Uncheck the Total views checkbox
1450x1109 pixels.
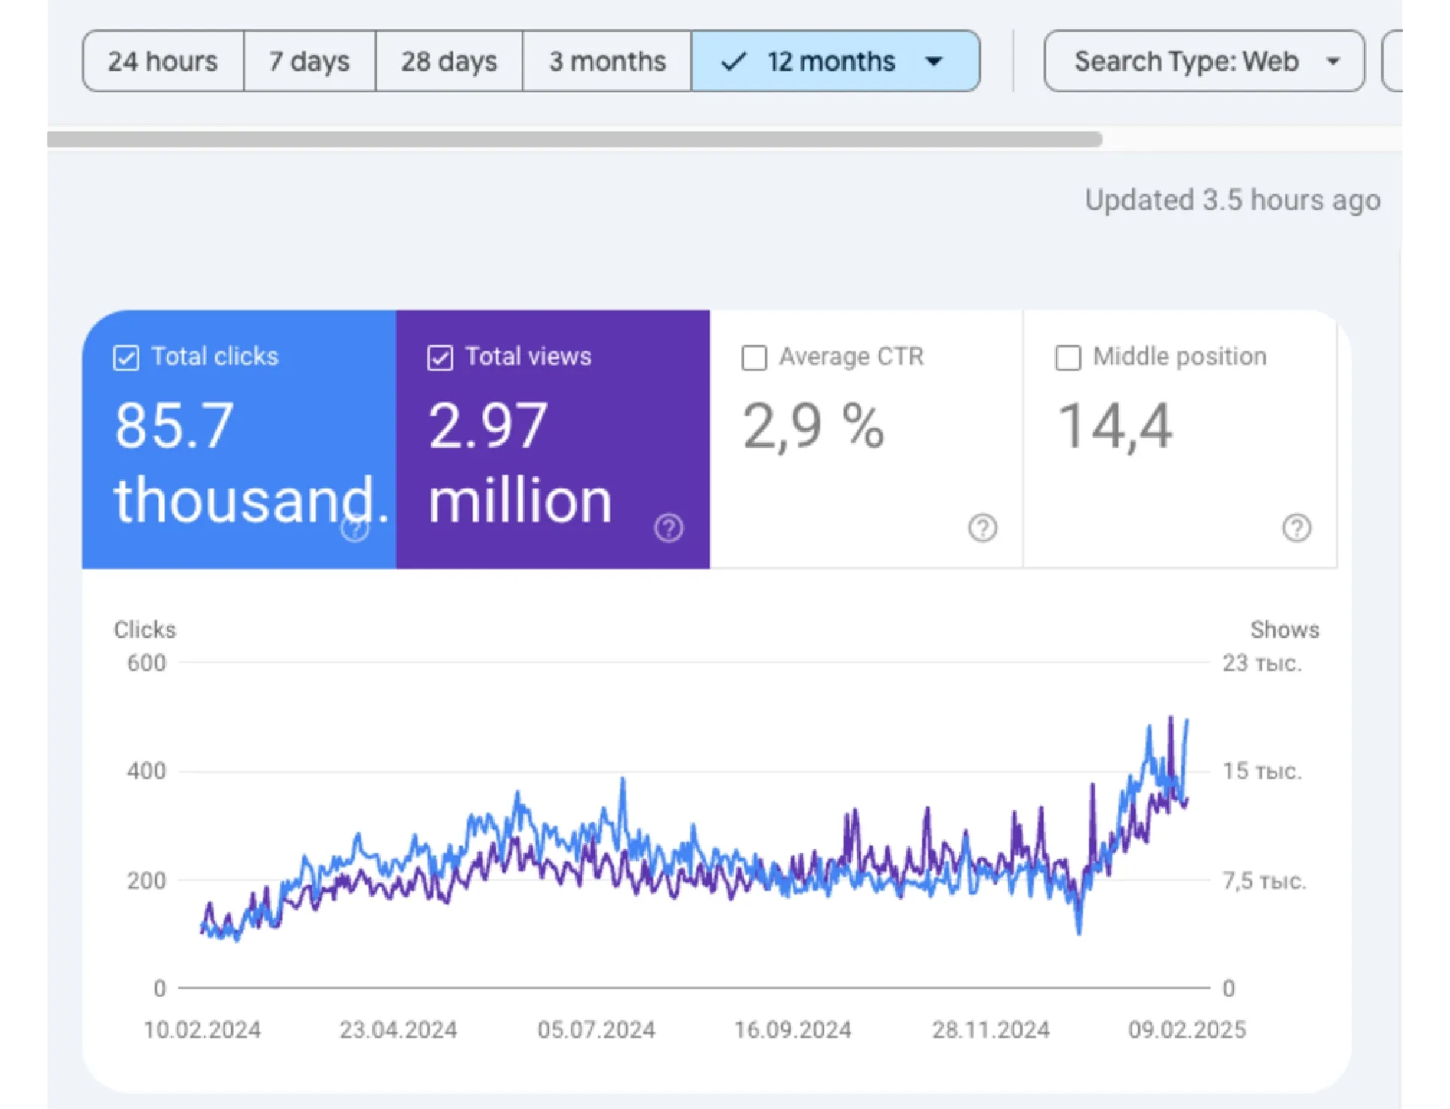point(440,357)
